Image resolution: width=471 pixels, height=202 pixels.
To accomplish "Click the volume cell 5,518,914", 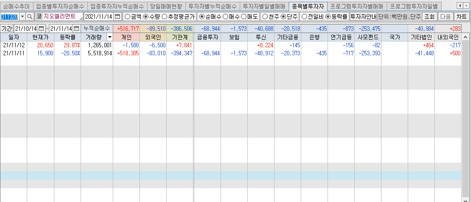I will tap(97, 53).
